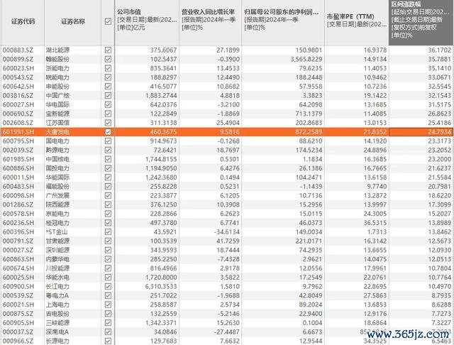The width and height of the screenshot is (454, 345).
Task: Click stock name 国电电力
Action: [57, 141]
